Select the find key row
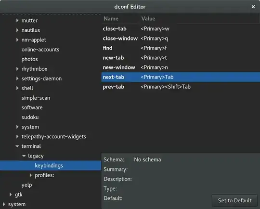The image size is (260, 209). tap(181, 48)
